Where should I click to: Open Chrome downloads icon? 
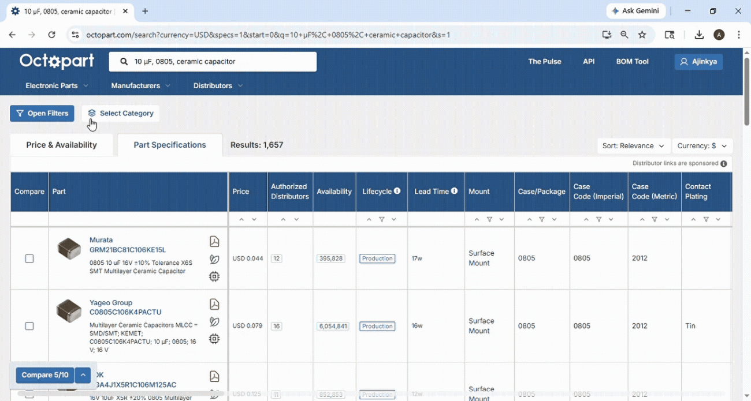click(699, 35)
